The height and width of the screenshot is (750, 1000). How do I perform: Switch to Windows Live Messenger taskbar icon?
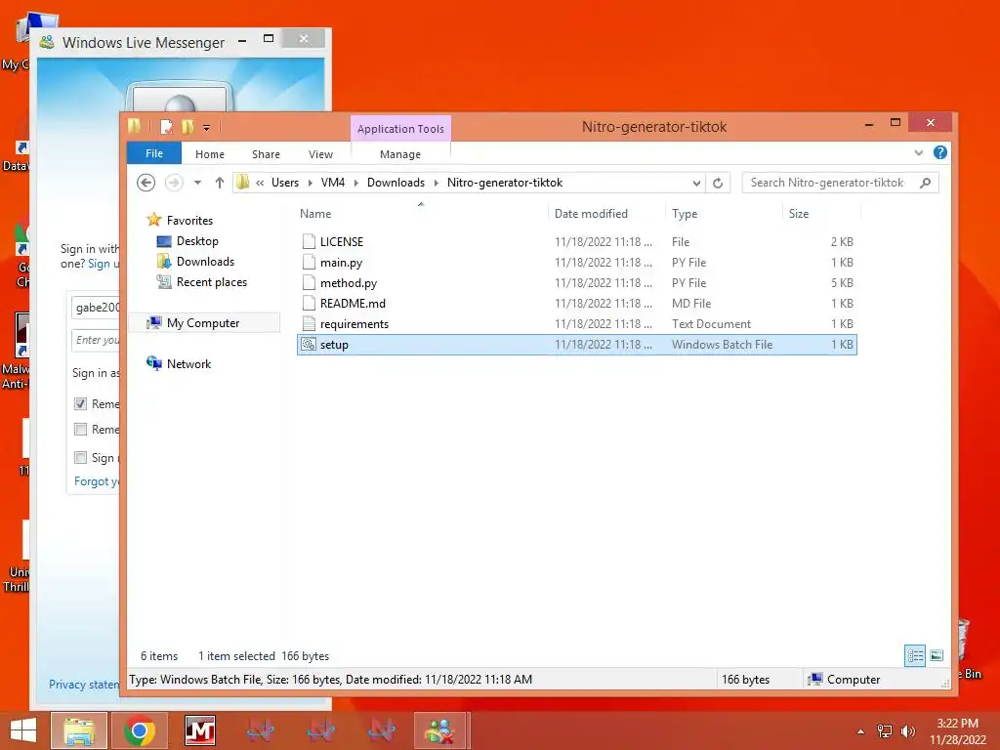(x=440, y=730)
